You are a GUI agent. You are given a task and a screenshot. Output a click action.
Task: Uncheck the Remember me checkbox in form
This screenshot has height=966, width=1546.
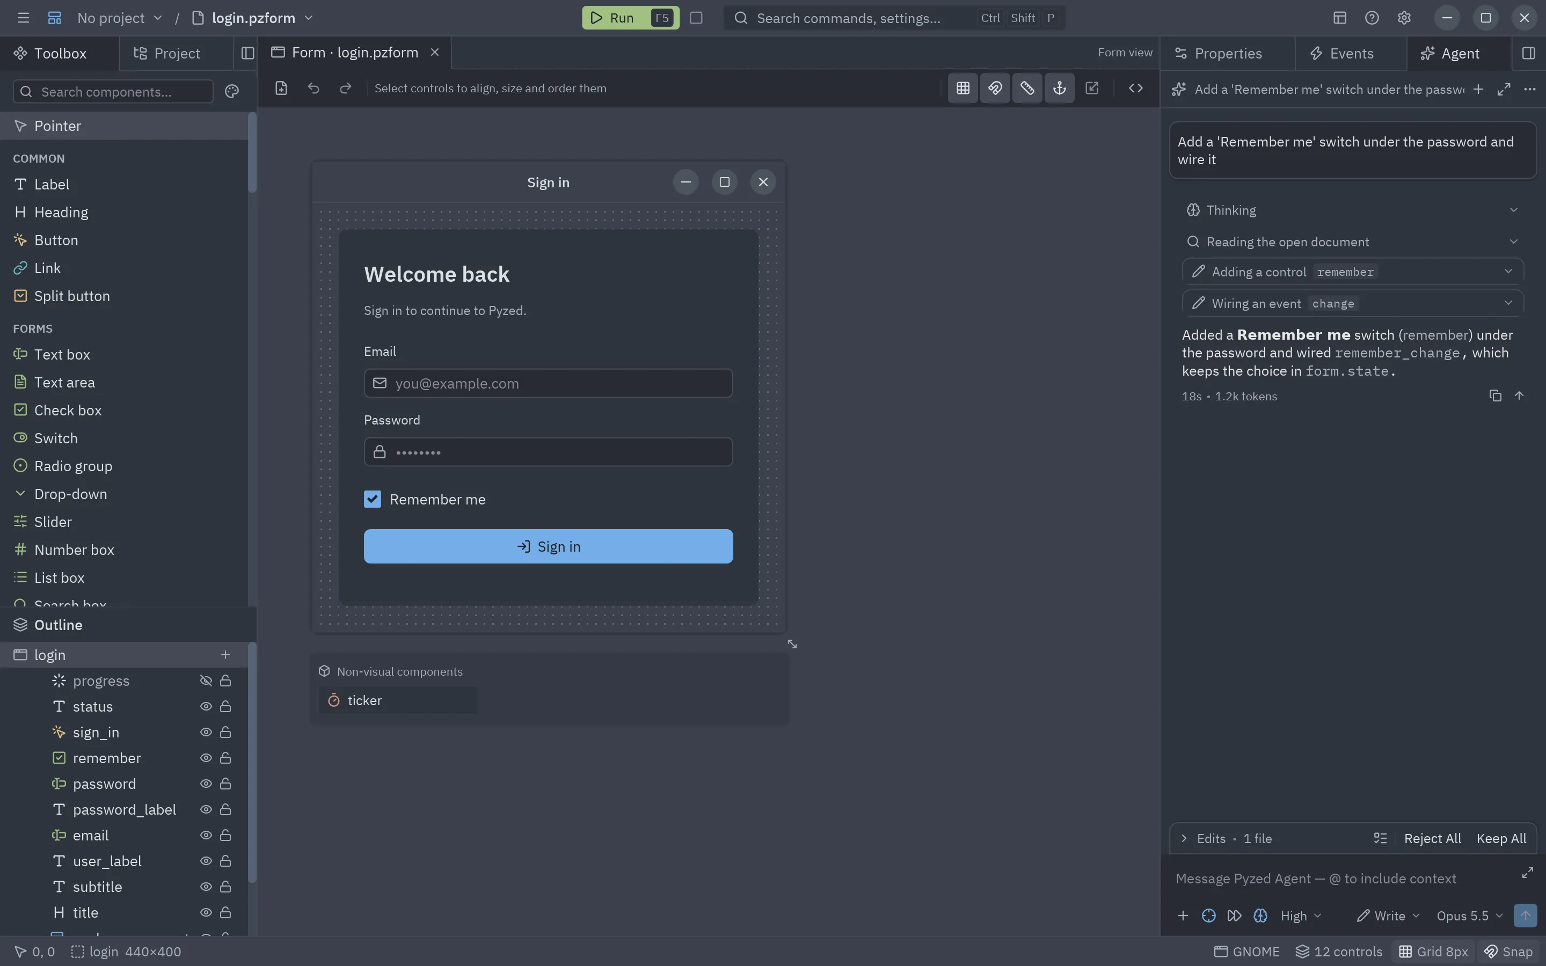point(373,499)
